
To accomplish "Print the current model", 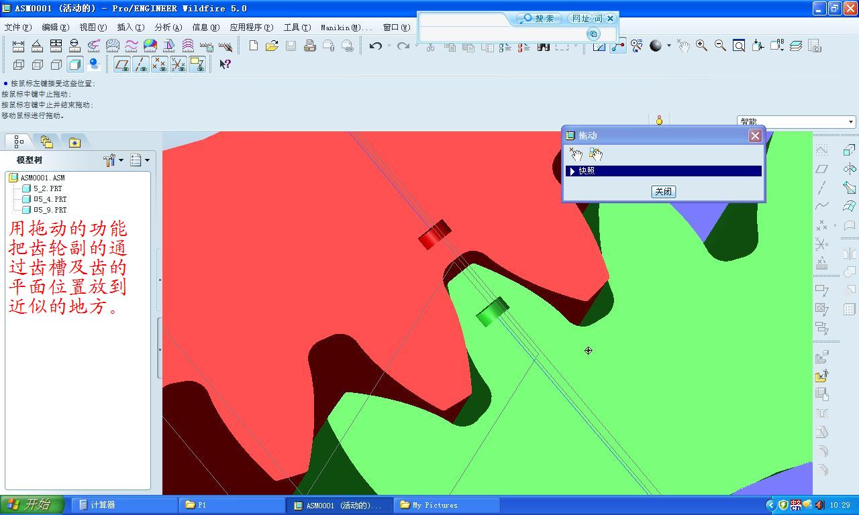I will [309, 46].
